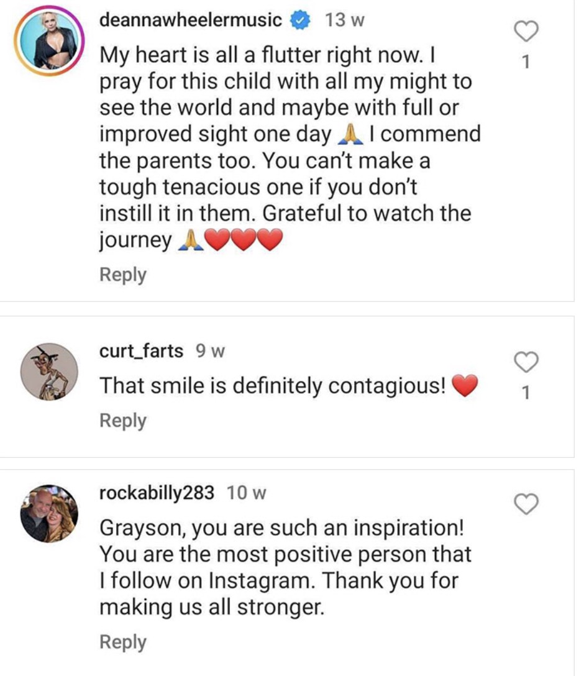Click the 13 w timestamp
Viewport: 584px width, 676px height.
pyautogui.click(x=345, y=21)
